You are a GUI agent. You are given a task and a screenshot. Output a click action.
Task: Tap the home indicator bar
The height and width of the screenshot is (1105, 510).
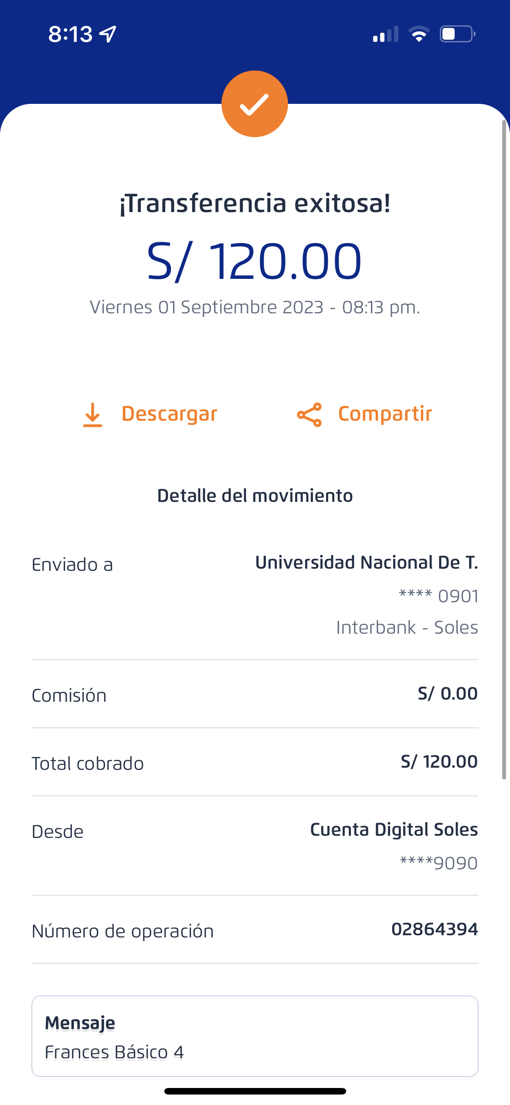point(255,1091)
